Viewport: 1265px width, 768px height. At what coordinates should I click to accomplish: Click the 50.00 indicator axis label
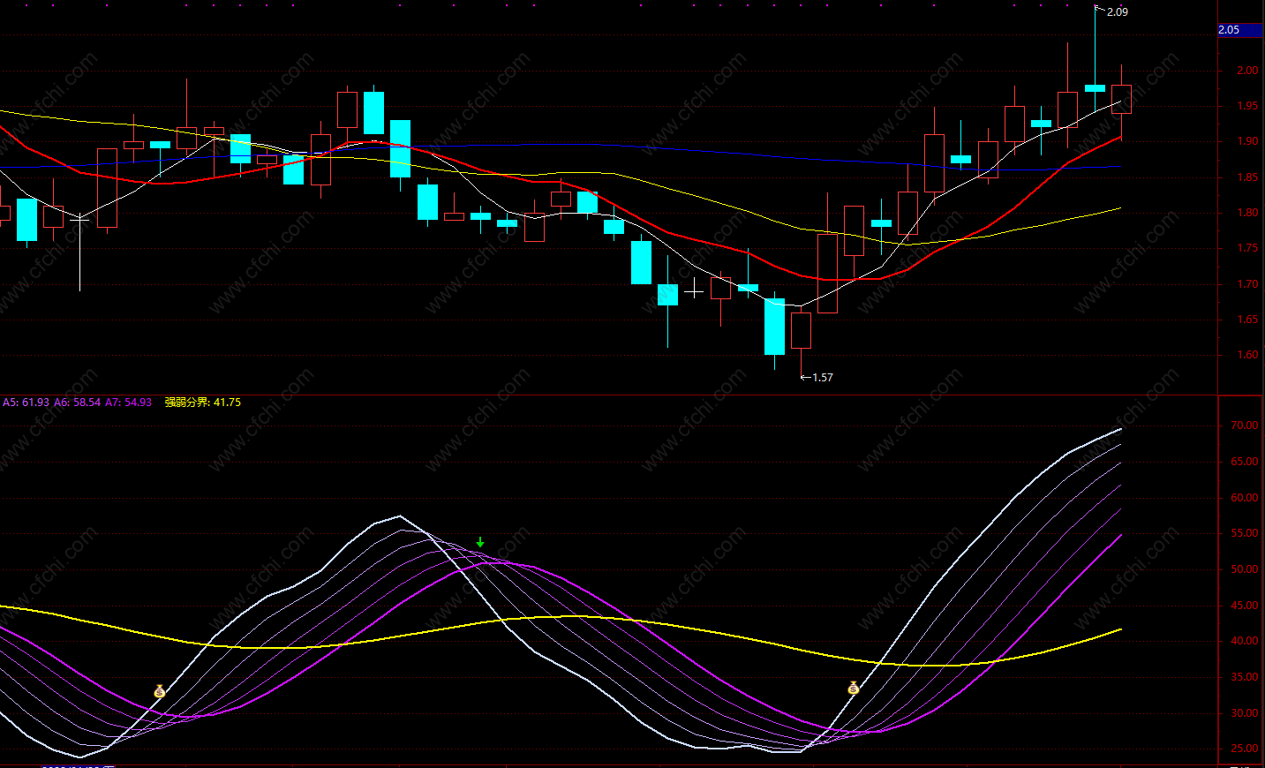pos(1245,569)
